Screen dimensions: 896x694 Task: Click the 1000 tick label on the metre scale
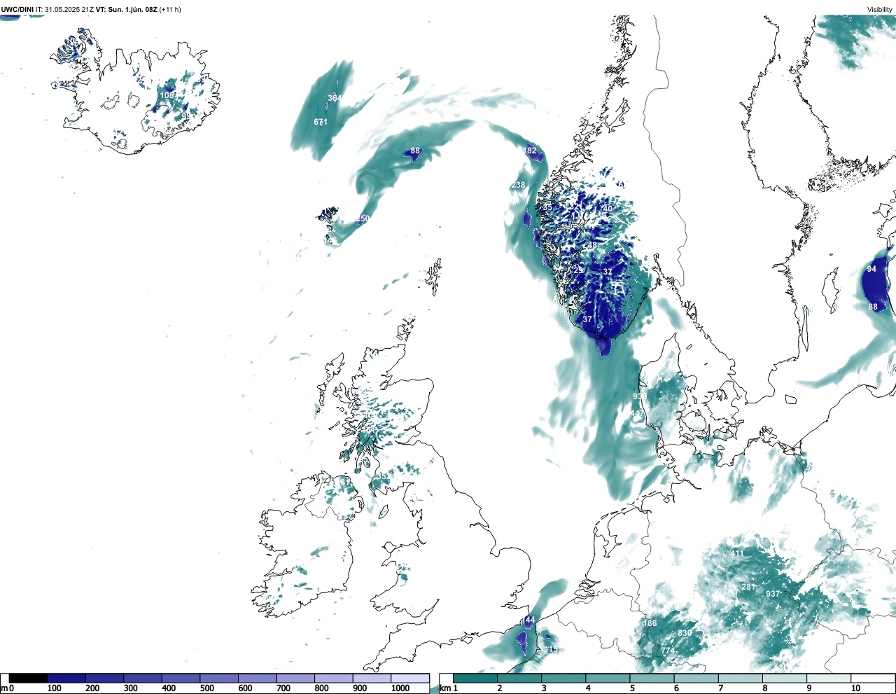click(400, 688)
